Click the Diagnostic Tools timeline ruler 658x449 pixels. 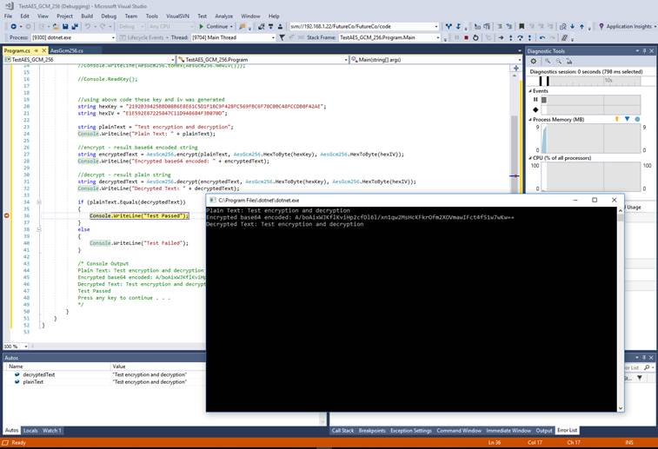point(588,81)
